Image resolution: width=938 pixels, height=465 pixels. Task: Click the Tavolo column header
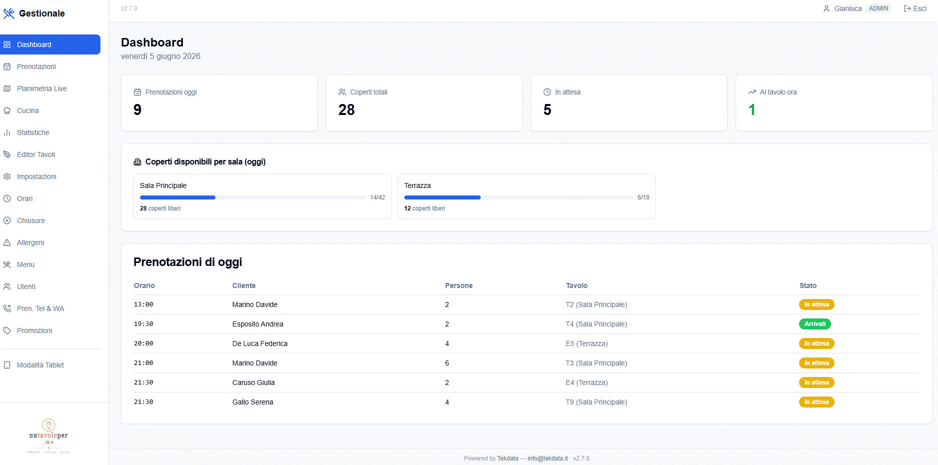coord(577,285)
